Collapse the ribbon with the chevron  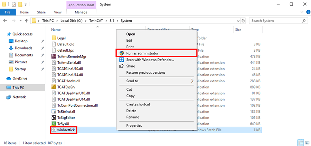[302, 12]
